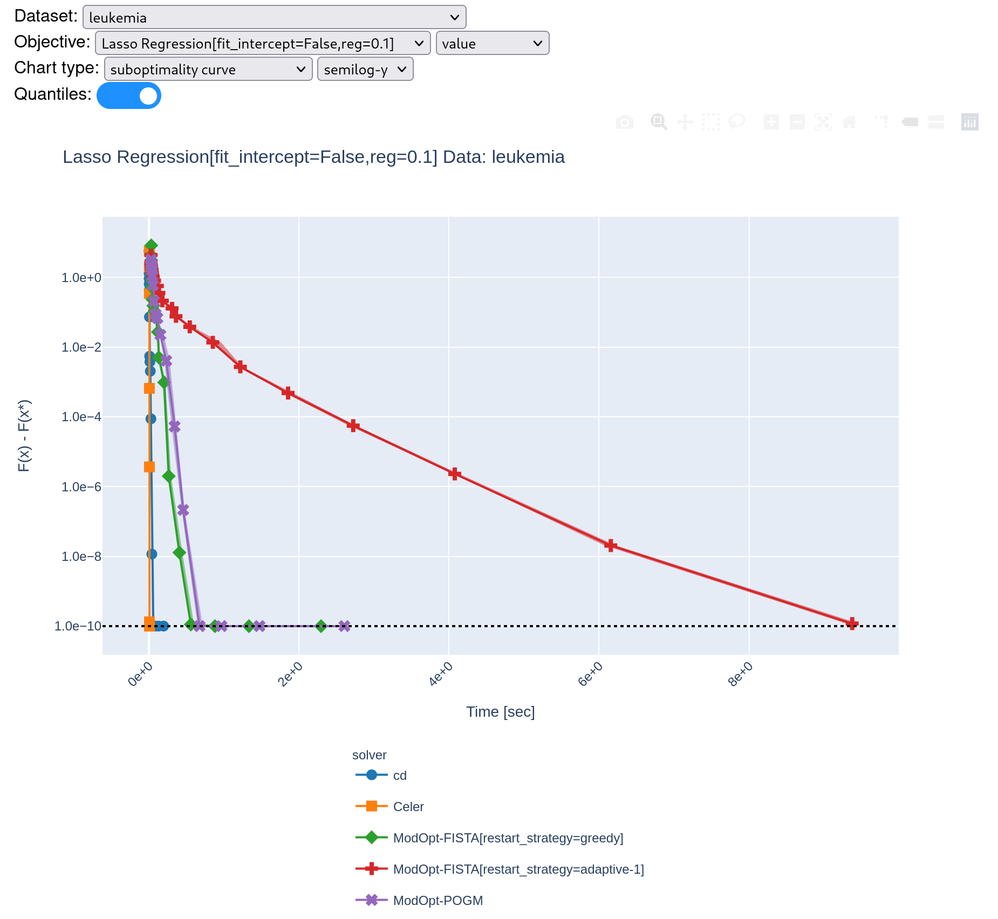This screenshot has width=998, height=919.
Task: Click the last red adaptive-1 data point
Action: click(852, 623)
